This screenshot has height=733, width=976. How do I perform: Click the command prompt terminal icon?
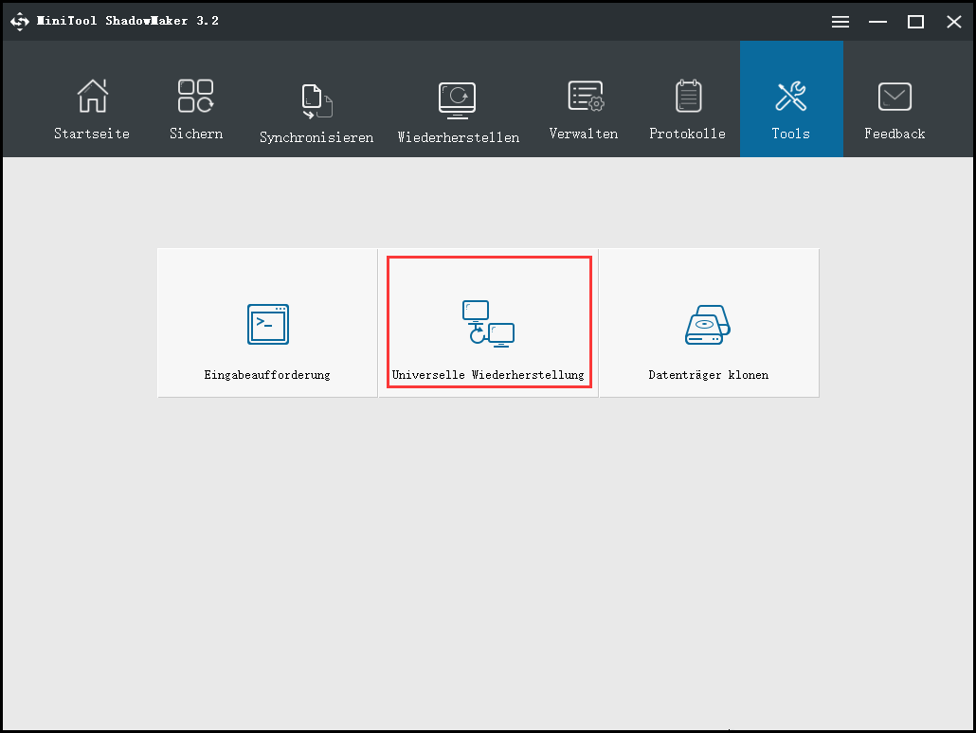(267, 324)
